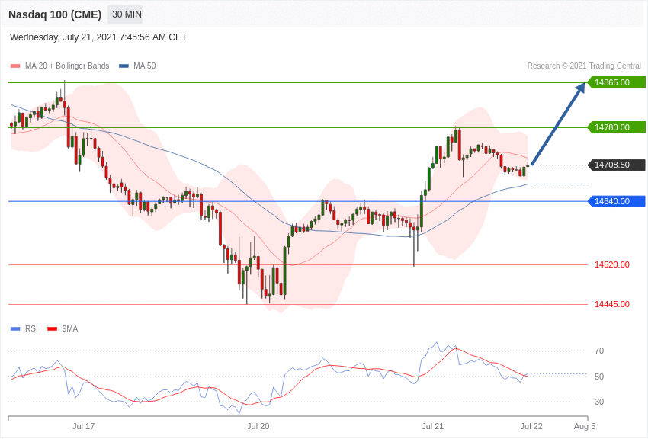Click the blue MA 50 legend swatch
The width and height of the screenshot is (648, 439).
click(x=124, y=66)
